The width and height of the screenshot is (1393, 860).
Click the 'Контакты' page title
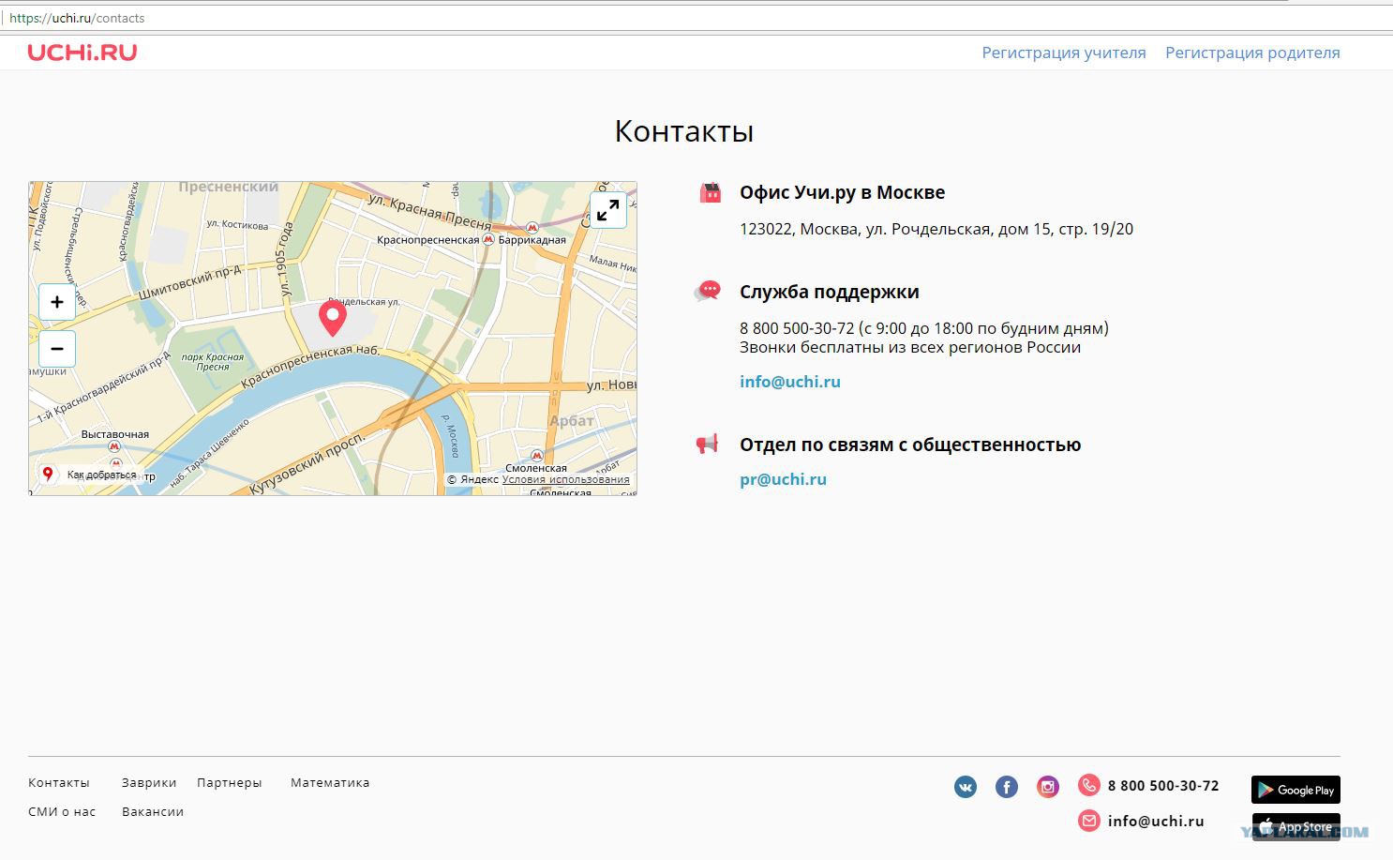point(684,131)
